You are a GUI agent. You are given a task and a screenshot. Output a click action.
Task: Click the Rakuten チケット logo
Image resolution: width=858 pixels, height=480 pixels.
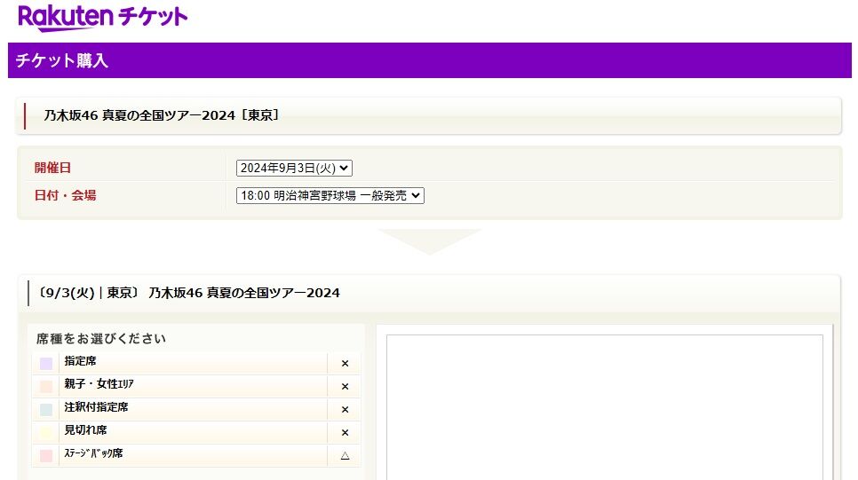pos(102,18)
